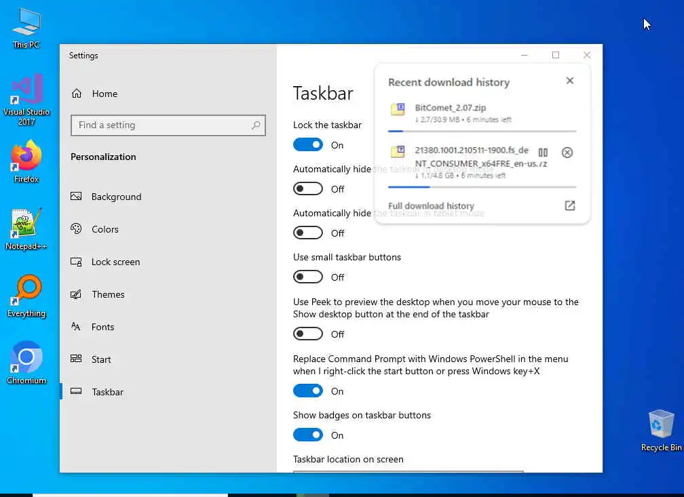Cancel the 21380.1001 download
The image size is (684, 497).
(x=567, y=153)
